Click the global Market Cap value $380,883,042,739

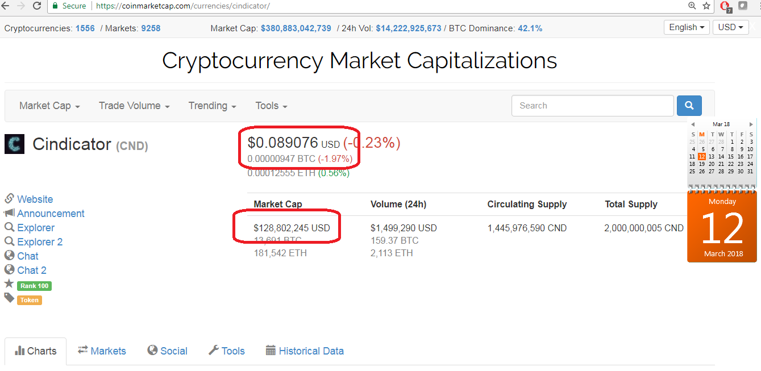click(296, 28)
